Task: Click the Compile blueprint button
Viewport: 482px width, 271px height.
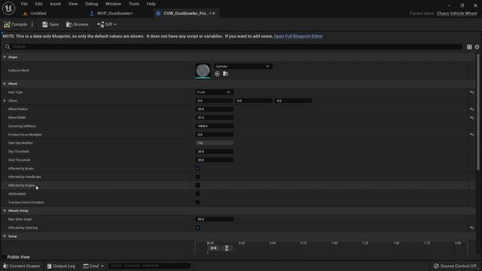Action: click(16, 24)
